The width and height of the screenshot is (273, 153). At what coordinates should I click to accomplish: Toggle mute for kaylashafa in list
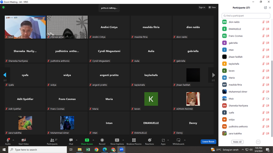(x=264, y=64)
